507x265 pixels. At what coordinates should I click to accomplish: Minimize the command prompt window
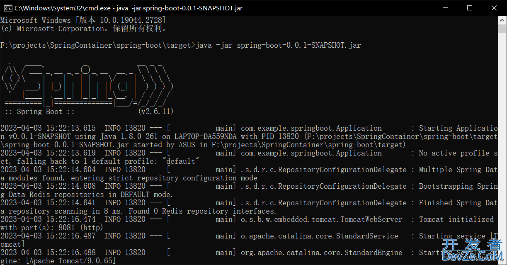pyautogui.click(x=445, y=8)
